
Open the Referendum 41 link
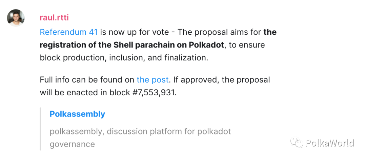(68, 32)
